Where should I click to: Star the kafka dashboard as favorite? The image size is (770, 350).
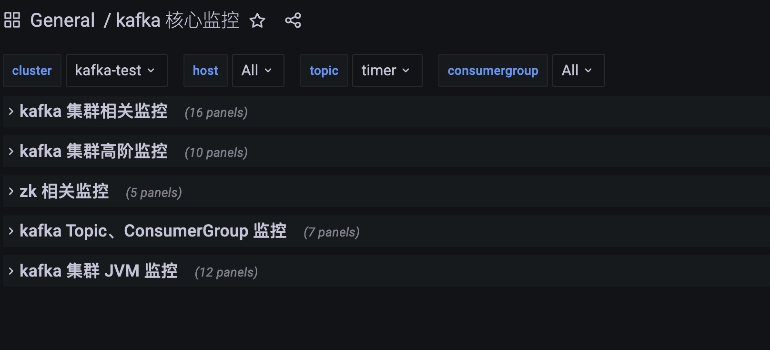pyautogui.click(x=257, y=21)
